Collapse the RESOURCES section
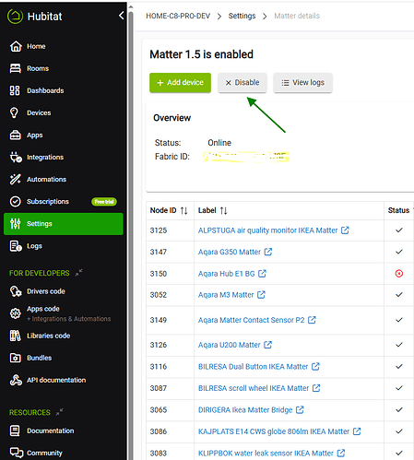The width and height of the screenshot is (414, 460). point(59,412)
